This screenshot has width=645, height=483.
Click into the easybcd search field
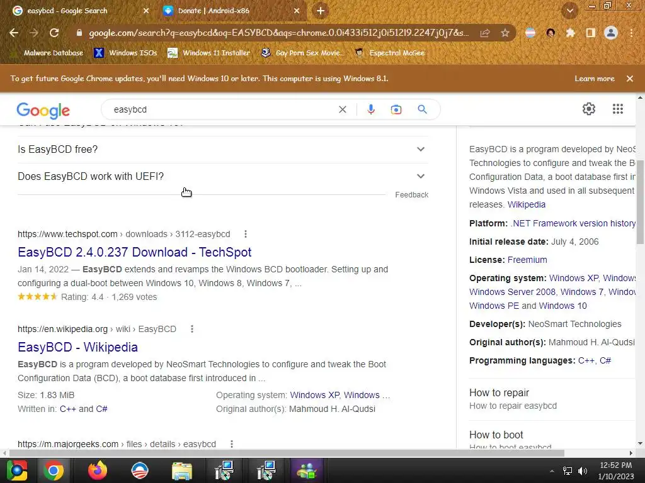click(x=222, y=109)
